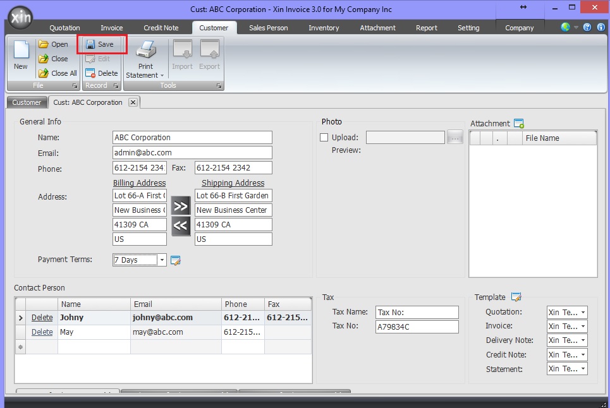Viewport: 610px width, 408px height.
Task: Click the Xin application logo button
Action: pyautogui.click(x=20, y=18)
